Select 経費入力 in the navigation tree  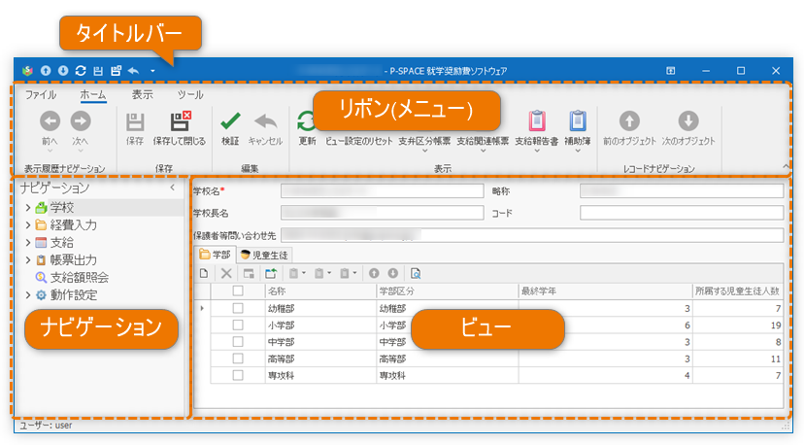74,225
